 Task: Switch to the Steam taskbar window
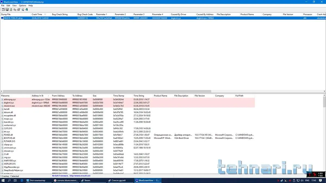[x=93, y=180]
